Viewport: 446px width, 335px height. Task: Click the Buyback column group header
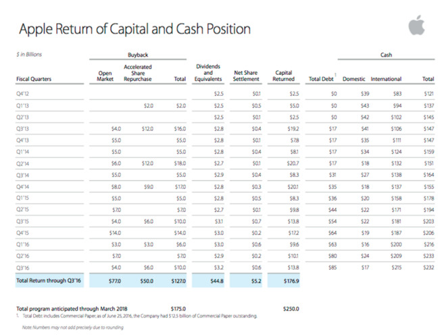pyautogui.click(x=138, y=55)
